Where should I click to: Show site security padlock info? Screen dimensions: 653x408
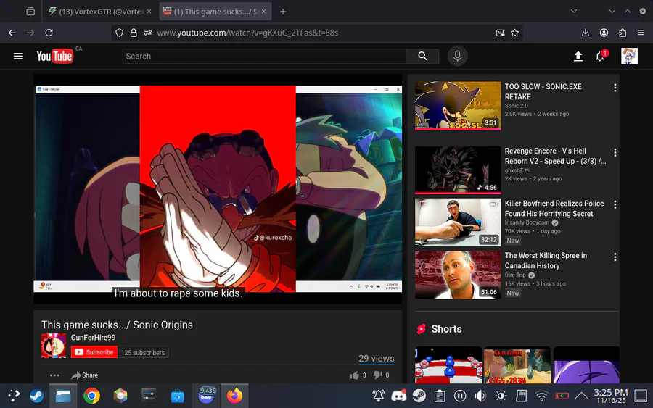pyautogui.click(x=134, y=33)
